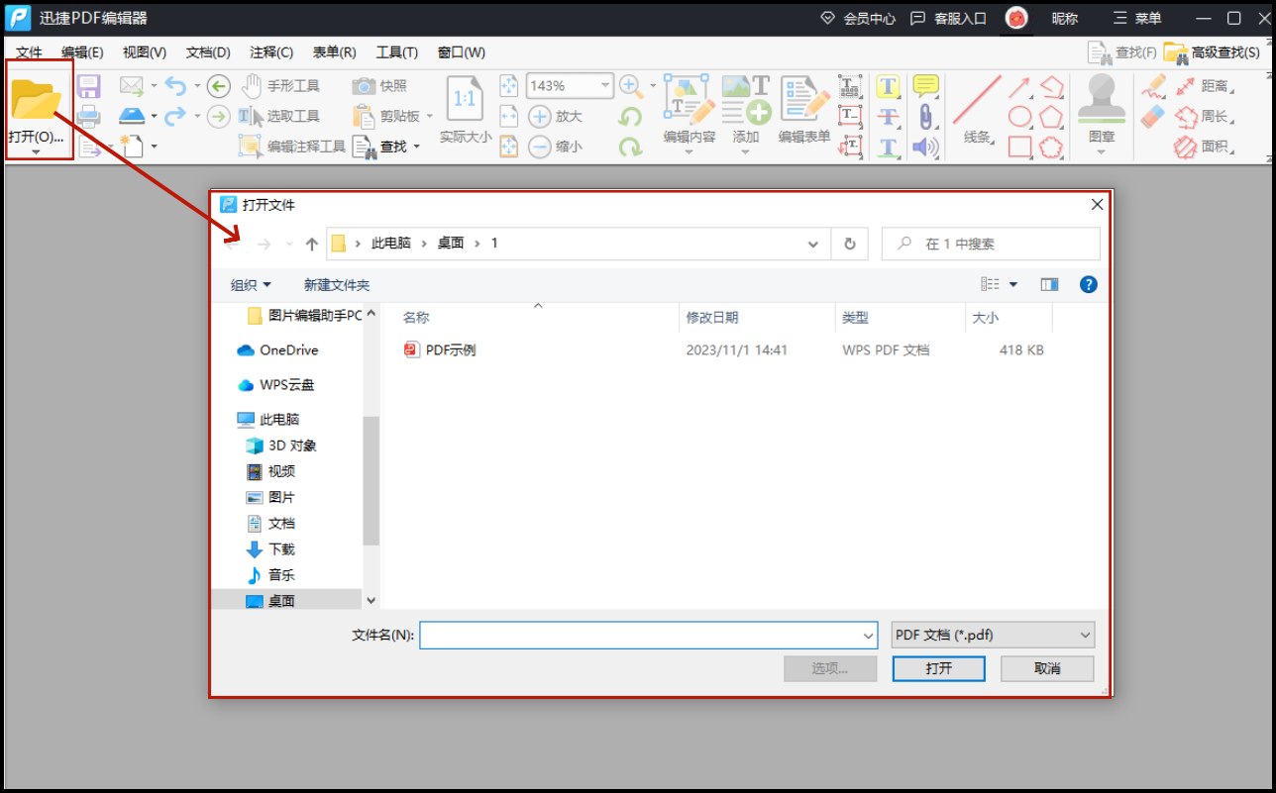Click the Email envelope icon

132,86
